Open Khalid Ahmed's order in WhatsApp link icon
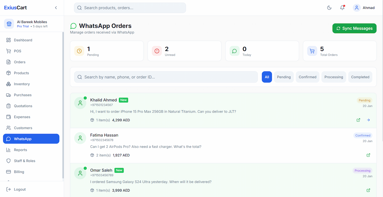This screenshot has height=197, width=383. click(358, 120)
